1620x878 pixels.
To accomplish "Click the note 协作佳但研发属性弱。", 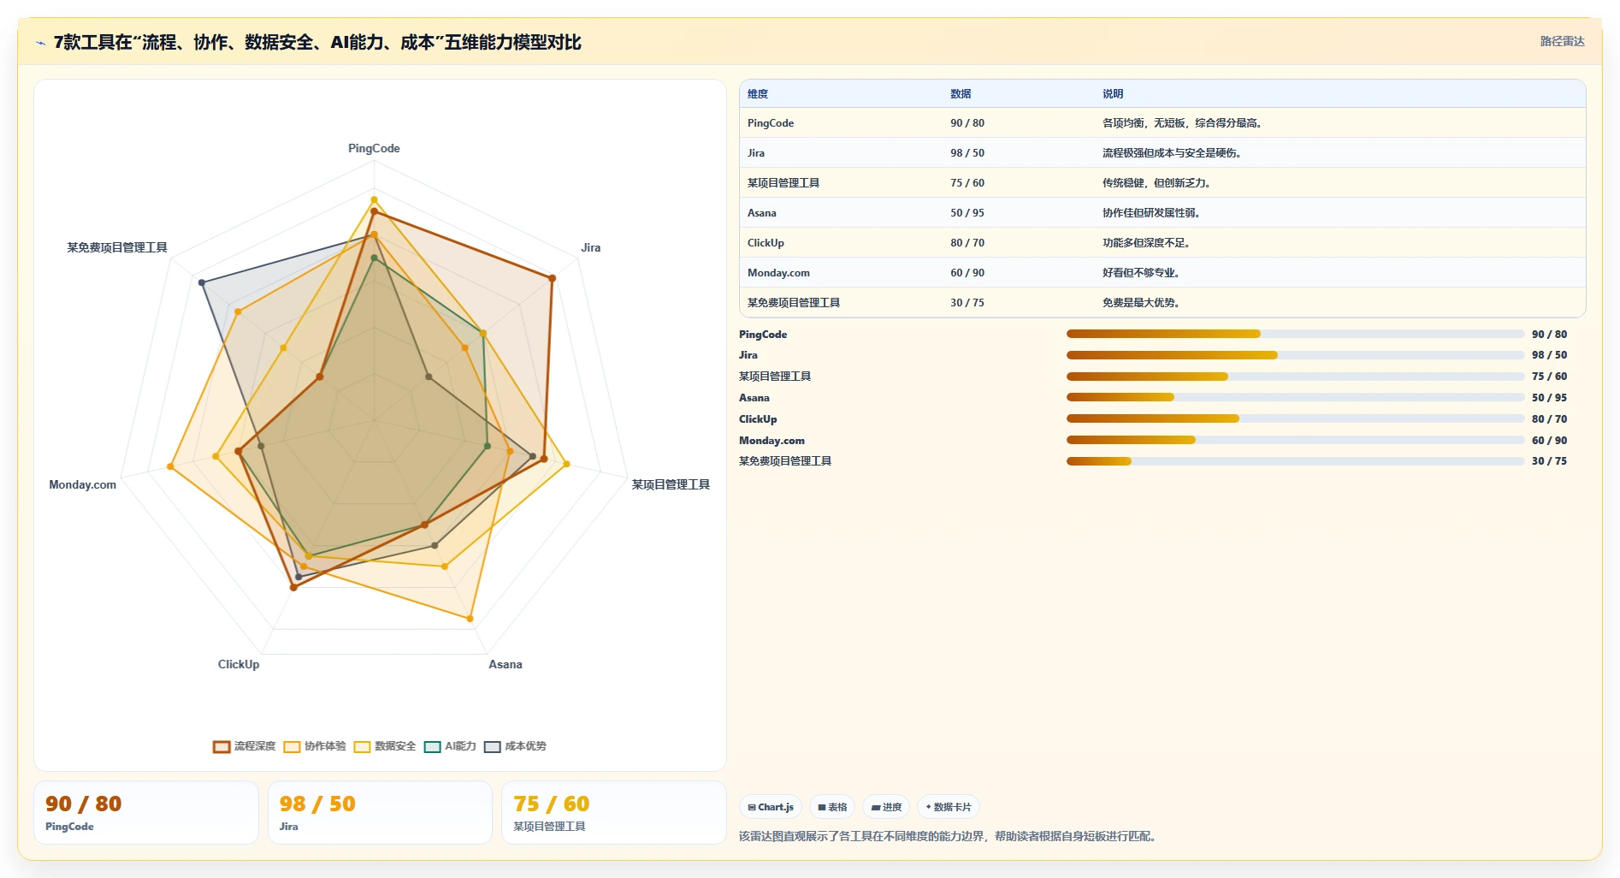I will [x=1153, y=213].
